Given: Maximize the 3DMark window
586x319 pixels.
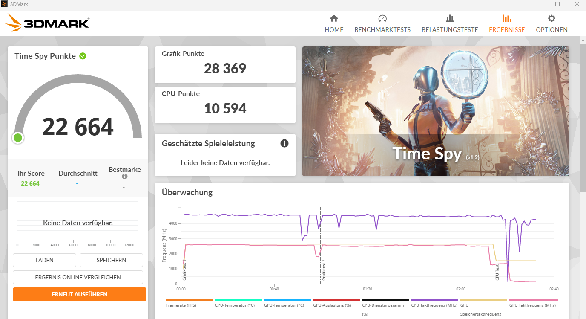Looking at the screenshot, I should point(557,4).
